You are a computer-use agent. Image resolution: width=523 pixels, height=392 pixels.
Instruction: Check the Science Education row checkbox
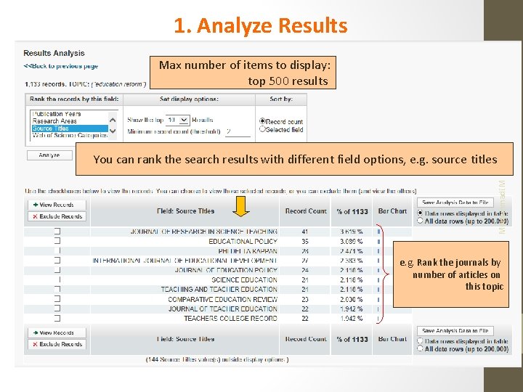[57, 279]
